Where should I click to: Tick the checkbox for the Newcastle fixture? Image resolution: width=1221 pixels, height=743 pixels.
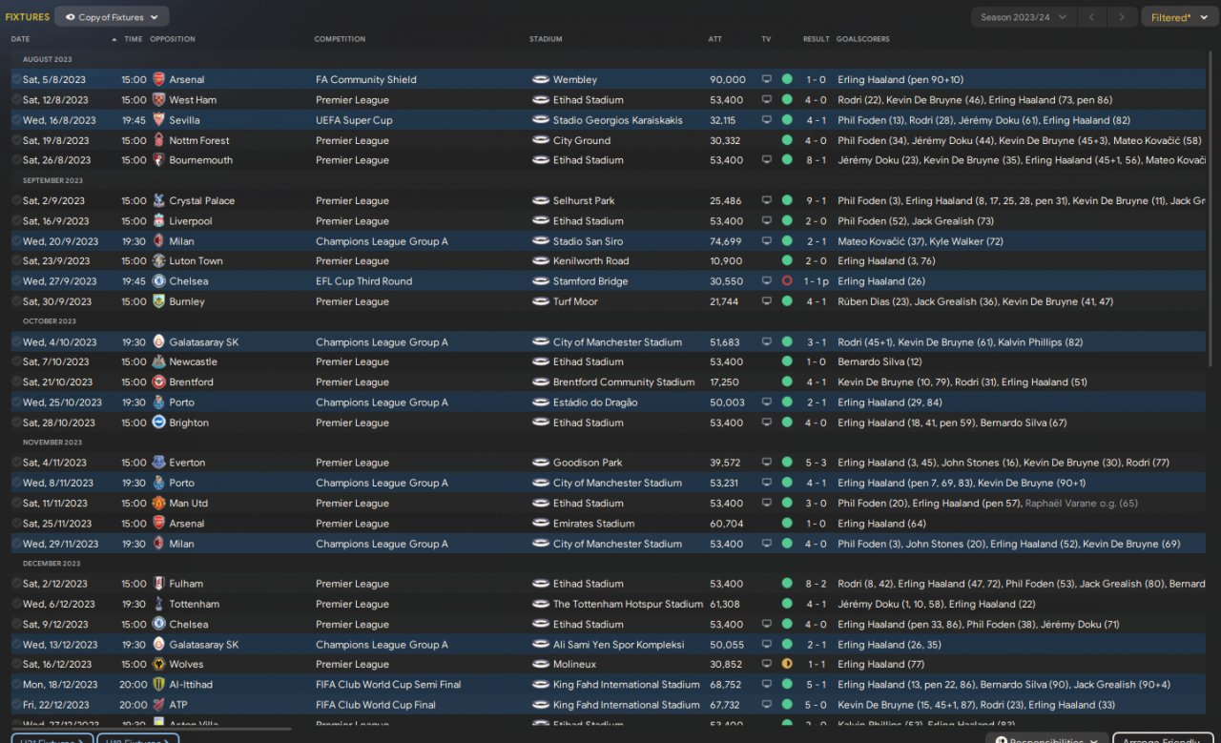pos(16,362)
